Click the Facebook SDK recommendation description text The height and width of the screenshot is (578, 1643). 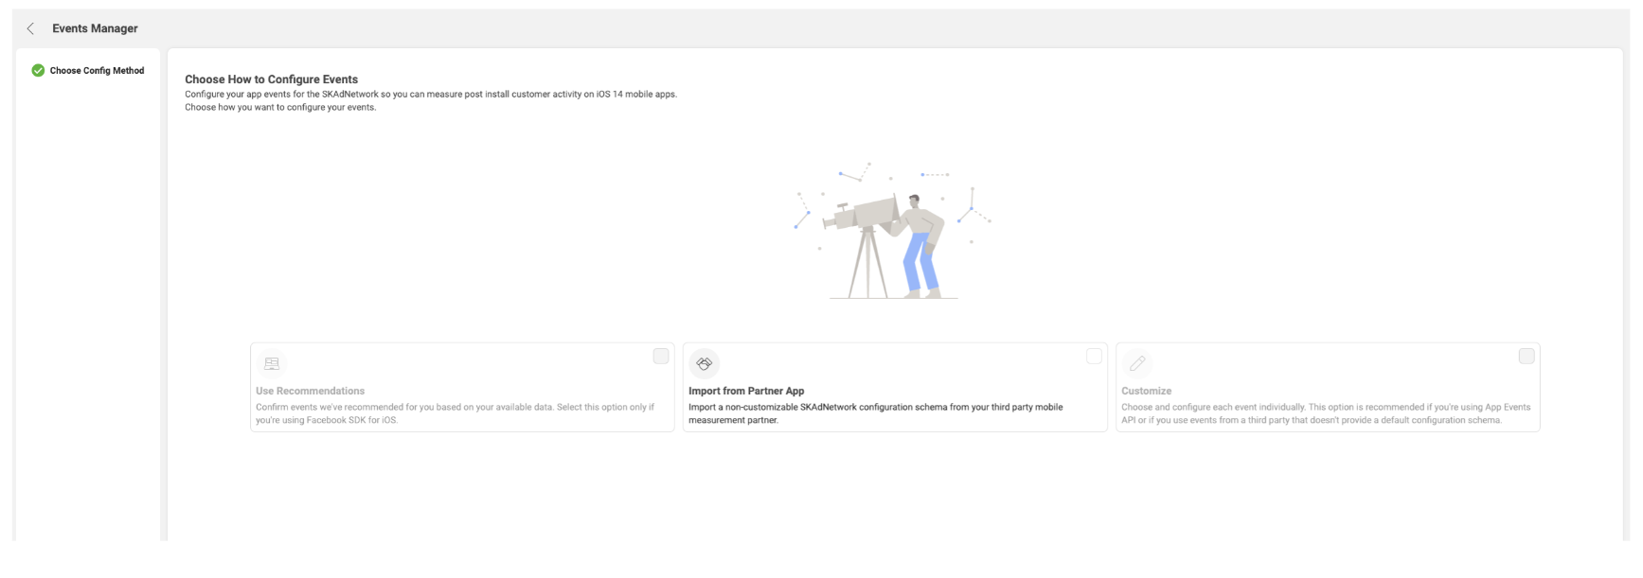[455, 413]
